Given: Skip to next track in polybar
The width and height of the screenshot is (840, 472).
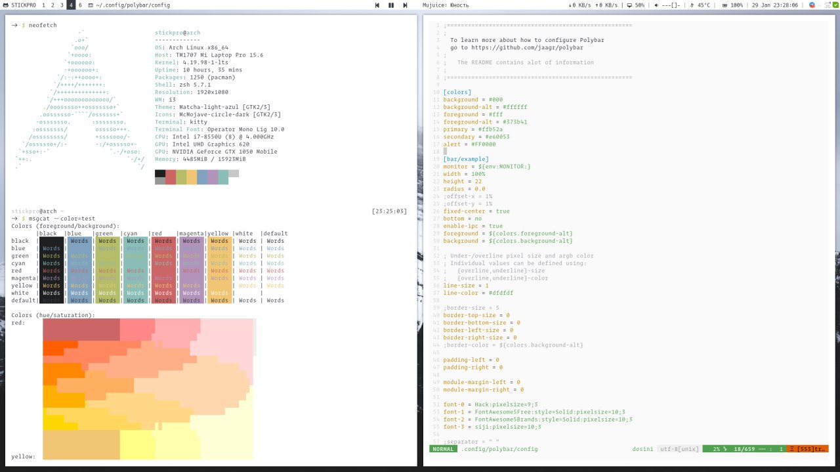Looking at the screenshot, I should pos(406,5).
